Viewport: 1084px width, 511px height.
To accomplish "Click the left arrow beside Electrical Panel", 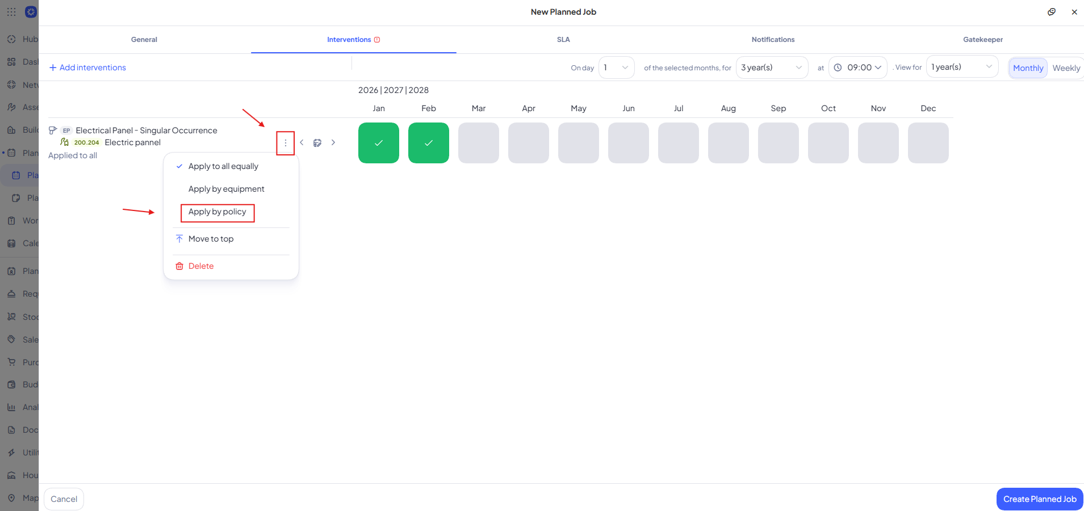I will (x=302, y=143).
